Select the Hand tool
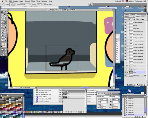This screenshot has width=148, height=118. (2, 40)
